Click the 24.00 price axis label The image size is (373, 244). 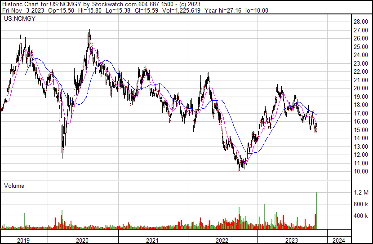tap(361, 55)
